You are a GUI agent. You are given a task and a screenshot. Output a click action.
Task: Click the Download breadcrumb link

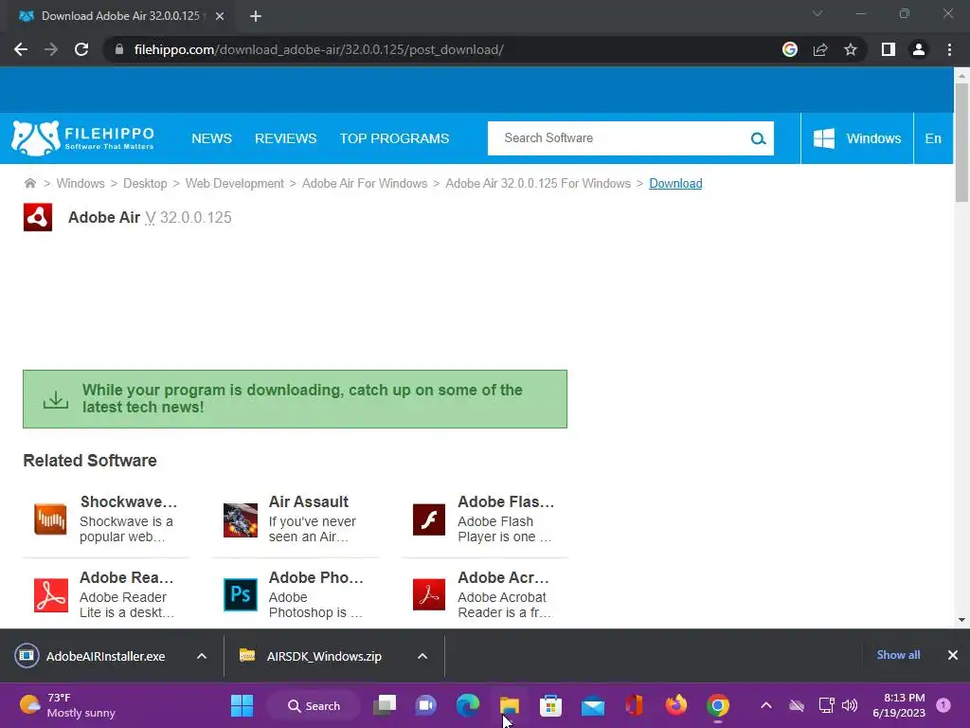(x=675, y=183)
